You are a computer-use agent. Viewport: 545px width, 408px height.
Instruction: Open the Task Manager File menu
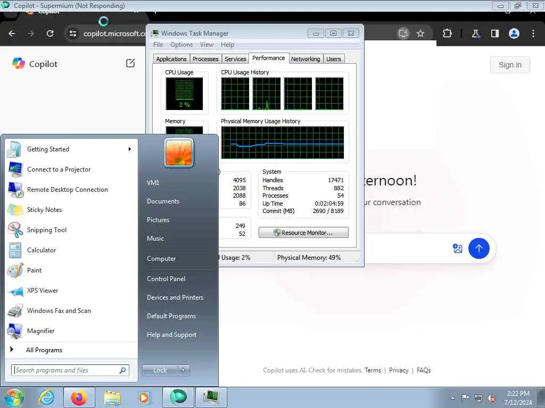coord(158,45)
